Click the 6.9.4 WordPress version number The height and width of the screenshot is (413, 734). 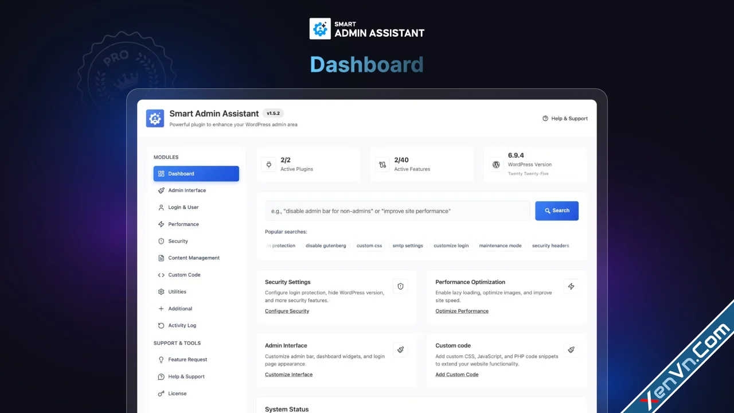coord(516,155)
